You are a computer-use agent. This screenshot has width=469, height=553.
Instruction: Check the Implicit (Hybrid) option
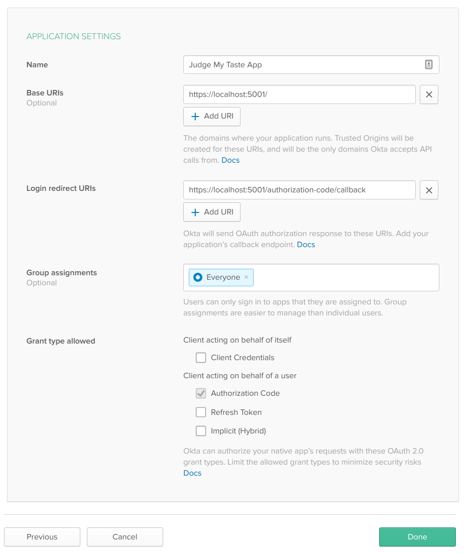tap(201, 431)
